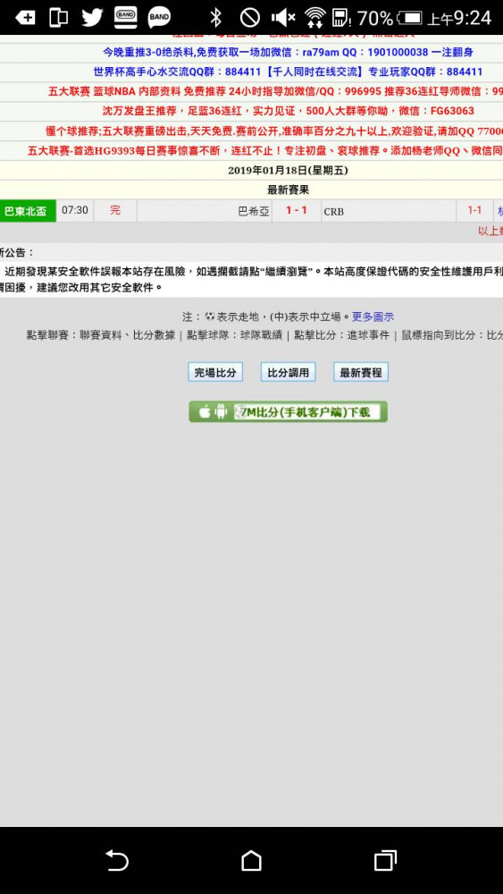Open the CRB team name
This screenshot has width=503, height=894.
coord(334,212)
